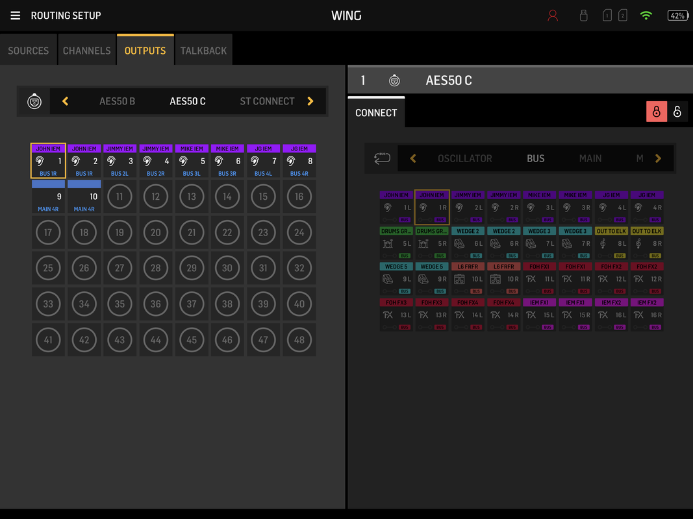Choose MAIN source group
The image size is (693, 519).
click(x=590, y=158)
